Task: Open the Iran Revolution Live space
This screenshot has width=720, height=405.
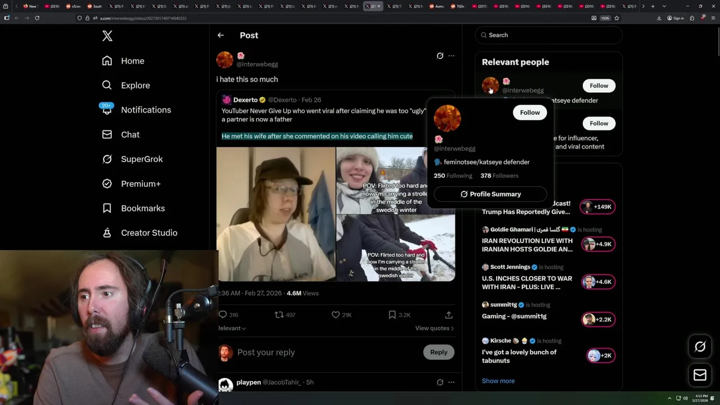Action: click(527, 245)
